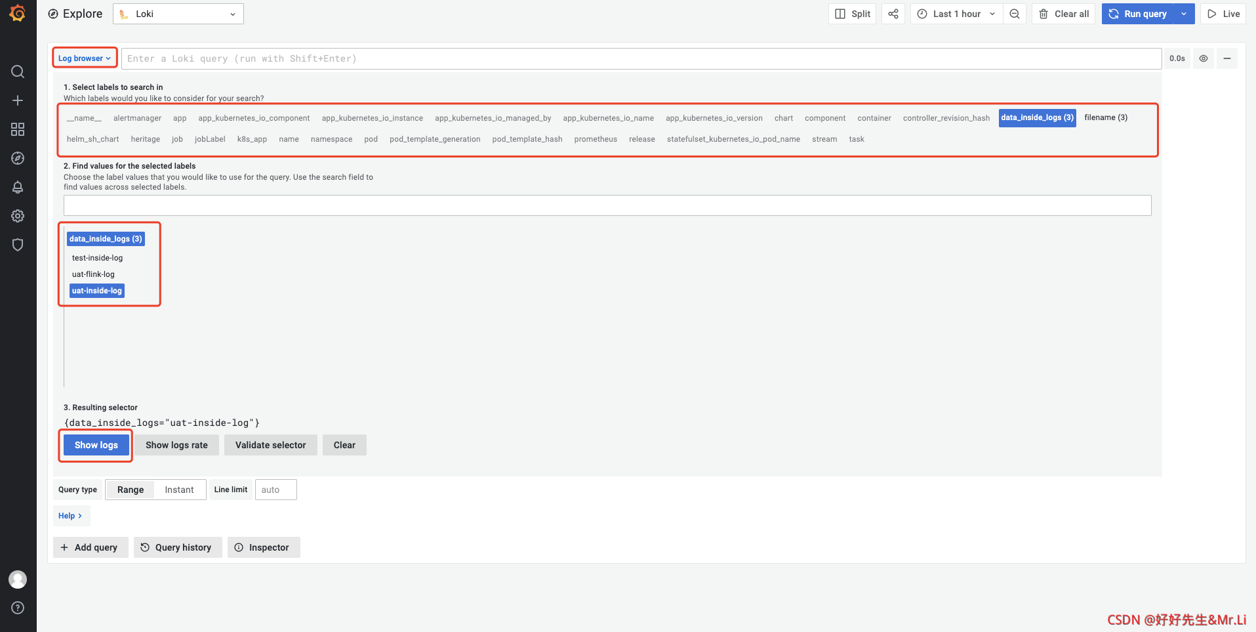The image size is (1256, 632).
Task: Clear all queries and results
Action: coord(1064,14)
